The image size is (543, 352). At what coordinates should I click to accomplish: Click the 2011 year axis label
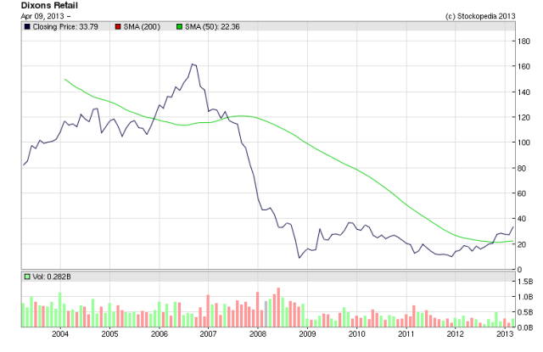(x=406, y=334)
